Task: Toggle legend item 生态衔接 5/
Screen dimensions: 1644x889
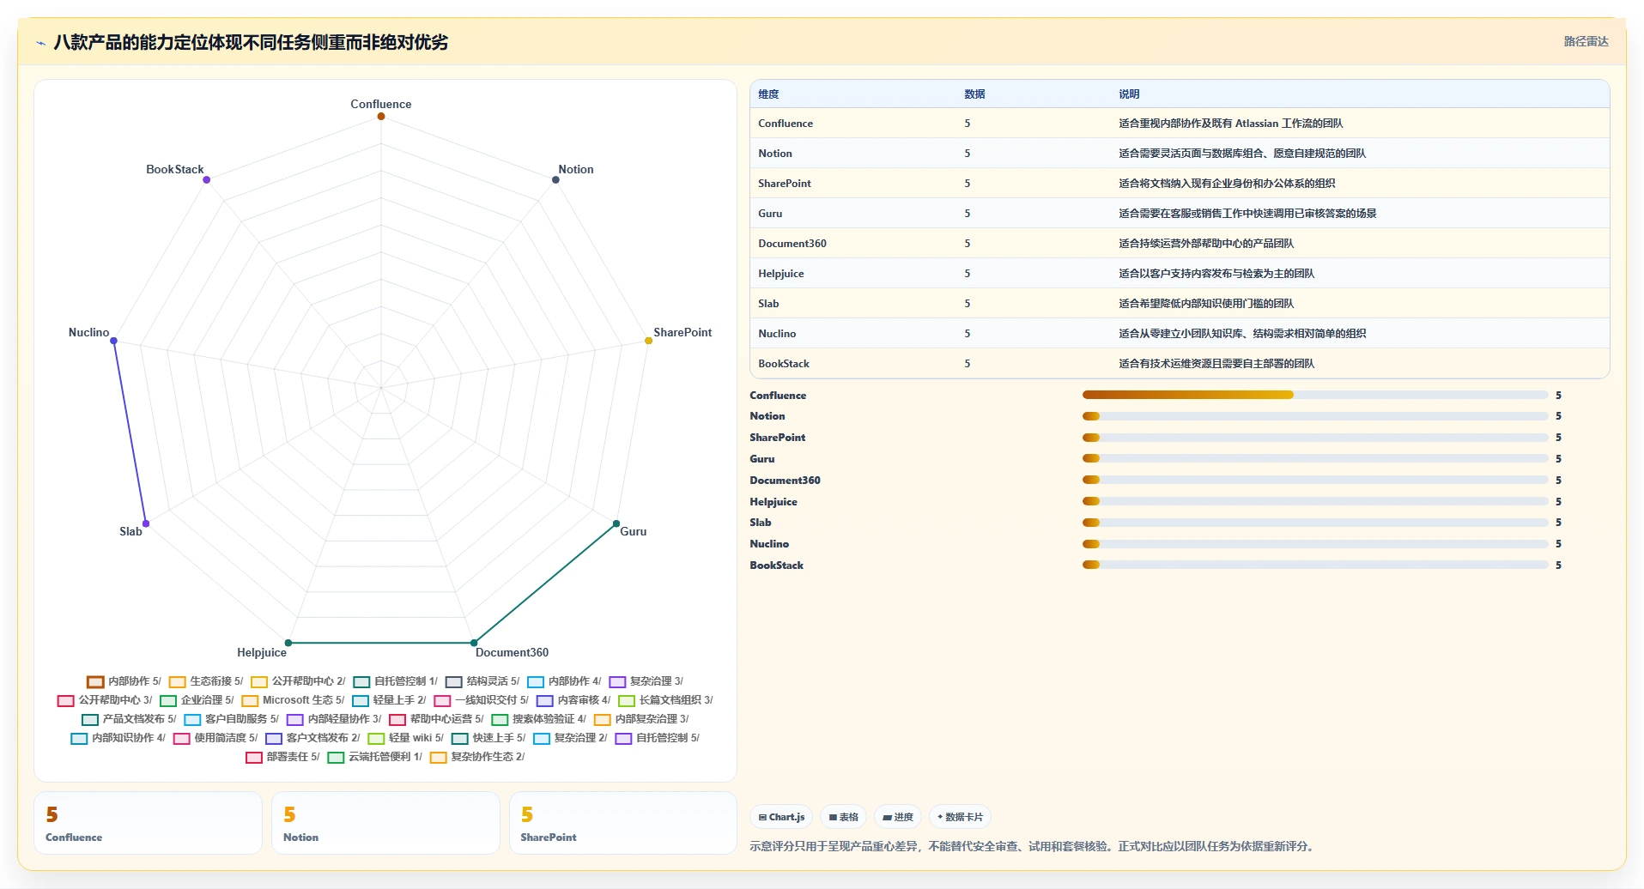Action: click(206, 681)
